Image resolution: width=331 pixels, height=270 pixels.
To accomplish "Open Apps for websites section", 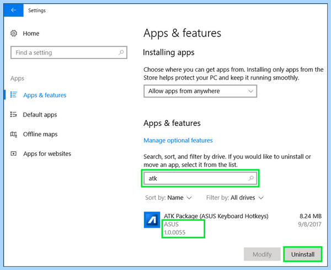I will (x=47, y=153).
